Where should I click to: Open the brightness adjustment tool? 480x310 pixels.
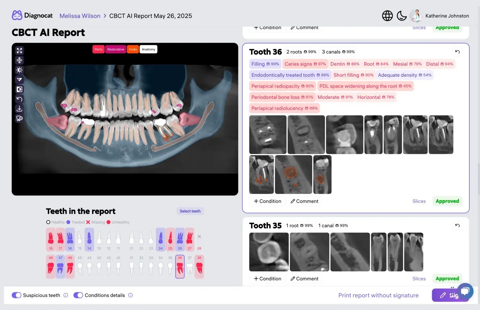(x=19, y=70)
